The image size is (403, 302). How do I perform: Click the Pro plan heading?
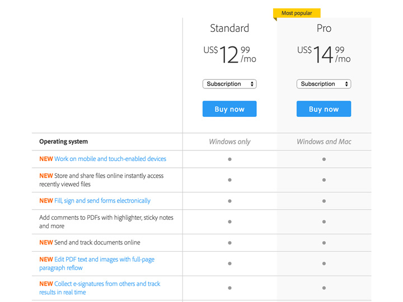[324, 29]
